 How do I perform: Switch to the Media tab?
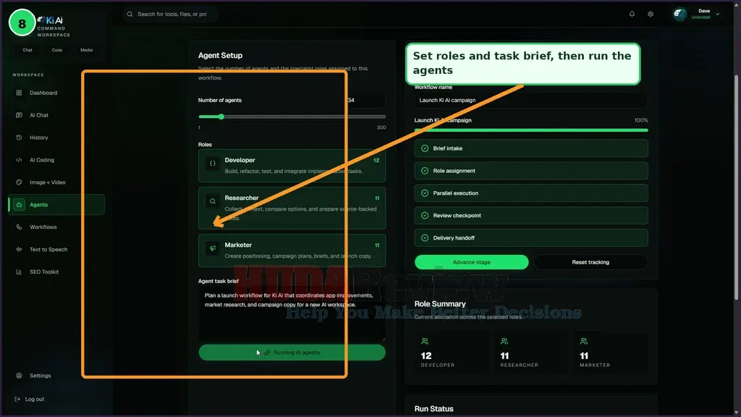(87, 50)
